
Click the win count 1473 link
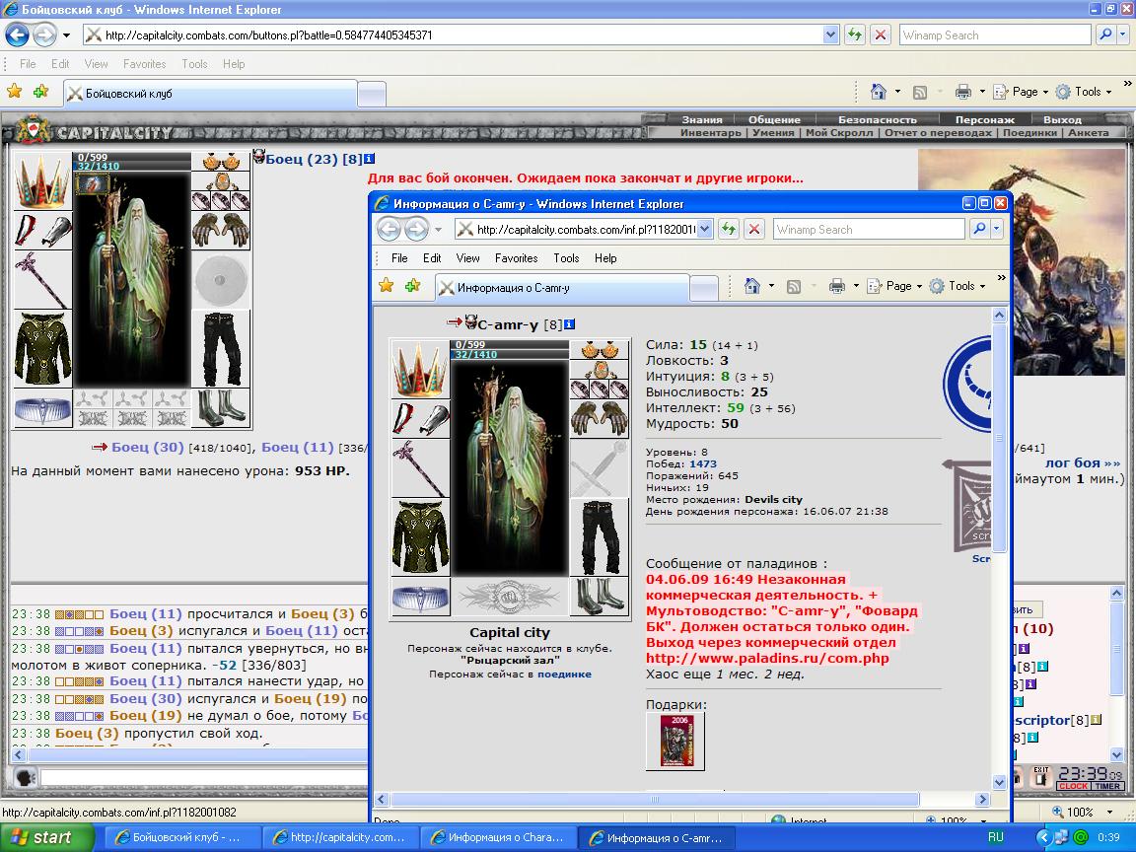click(x=703, y=463)
